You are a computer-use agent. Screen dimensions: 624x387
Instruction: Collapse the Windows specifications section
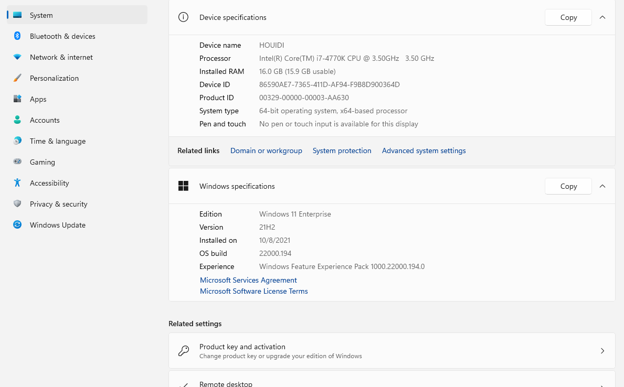pos(602,186)
